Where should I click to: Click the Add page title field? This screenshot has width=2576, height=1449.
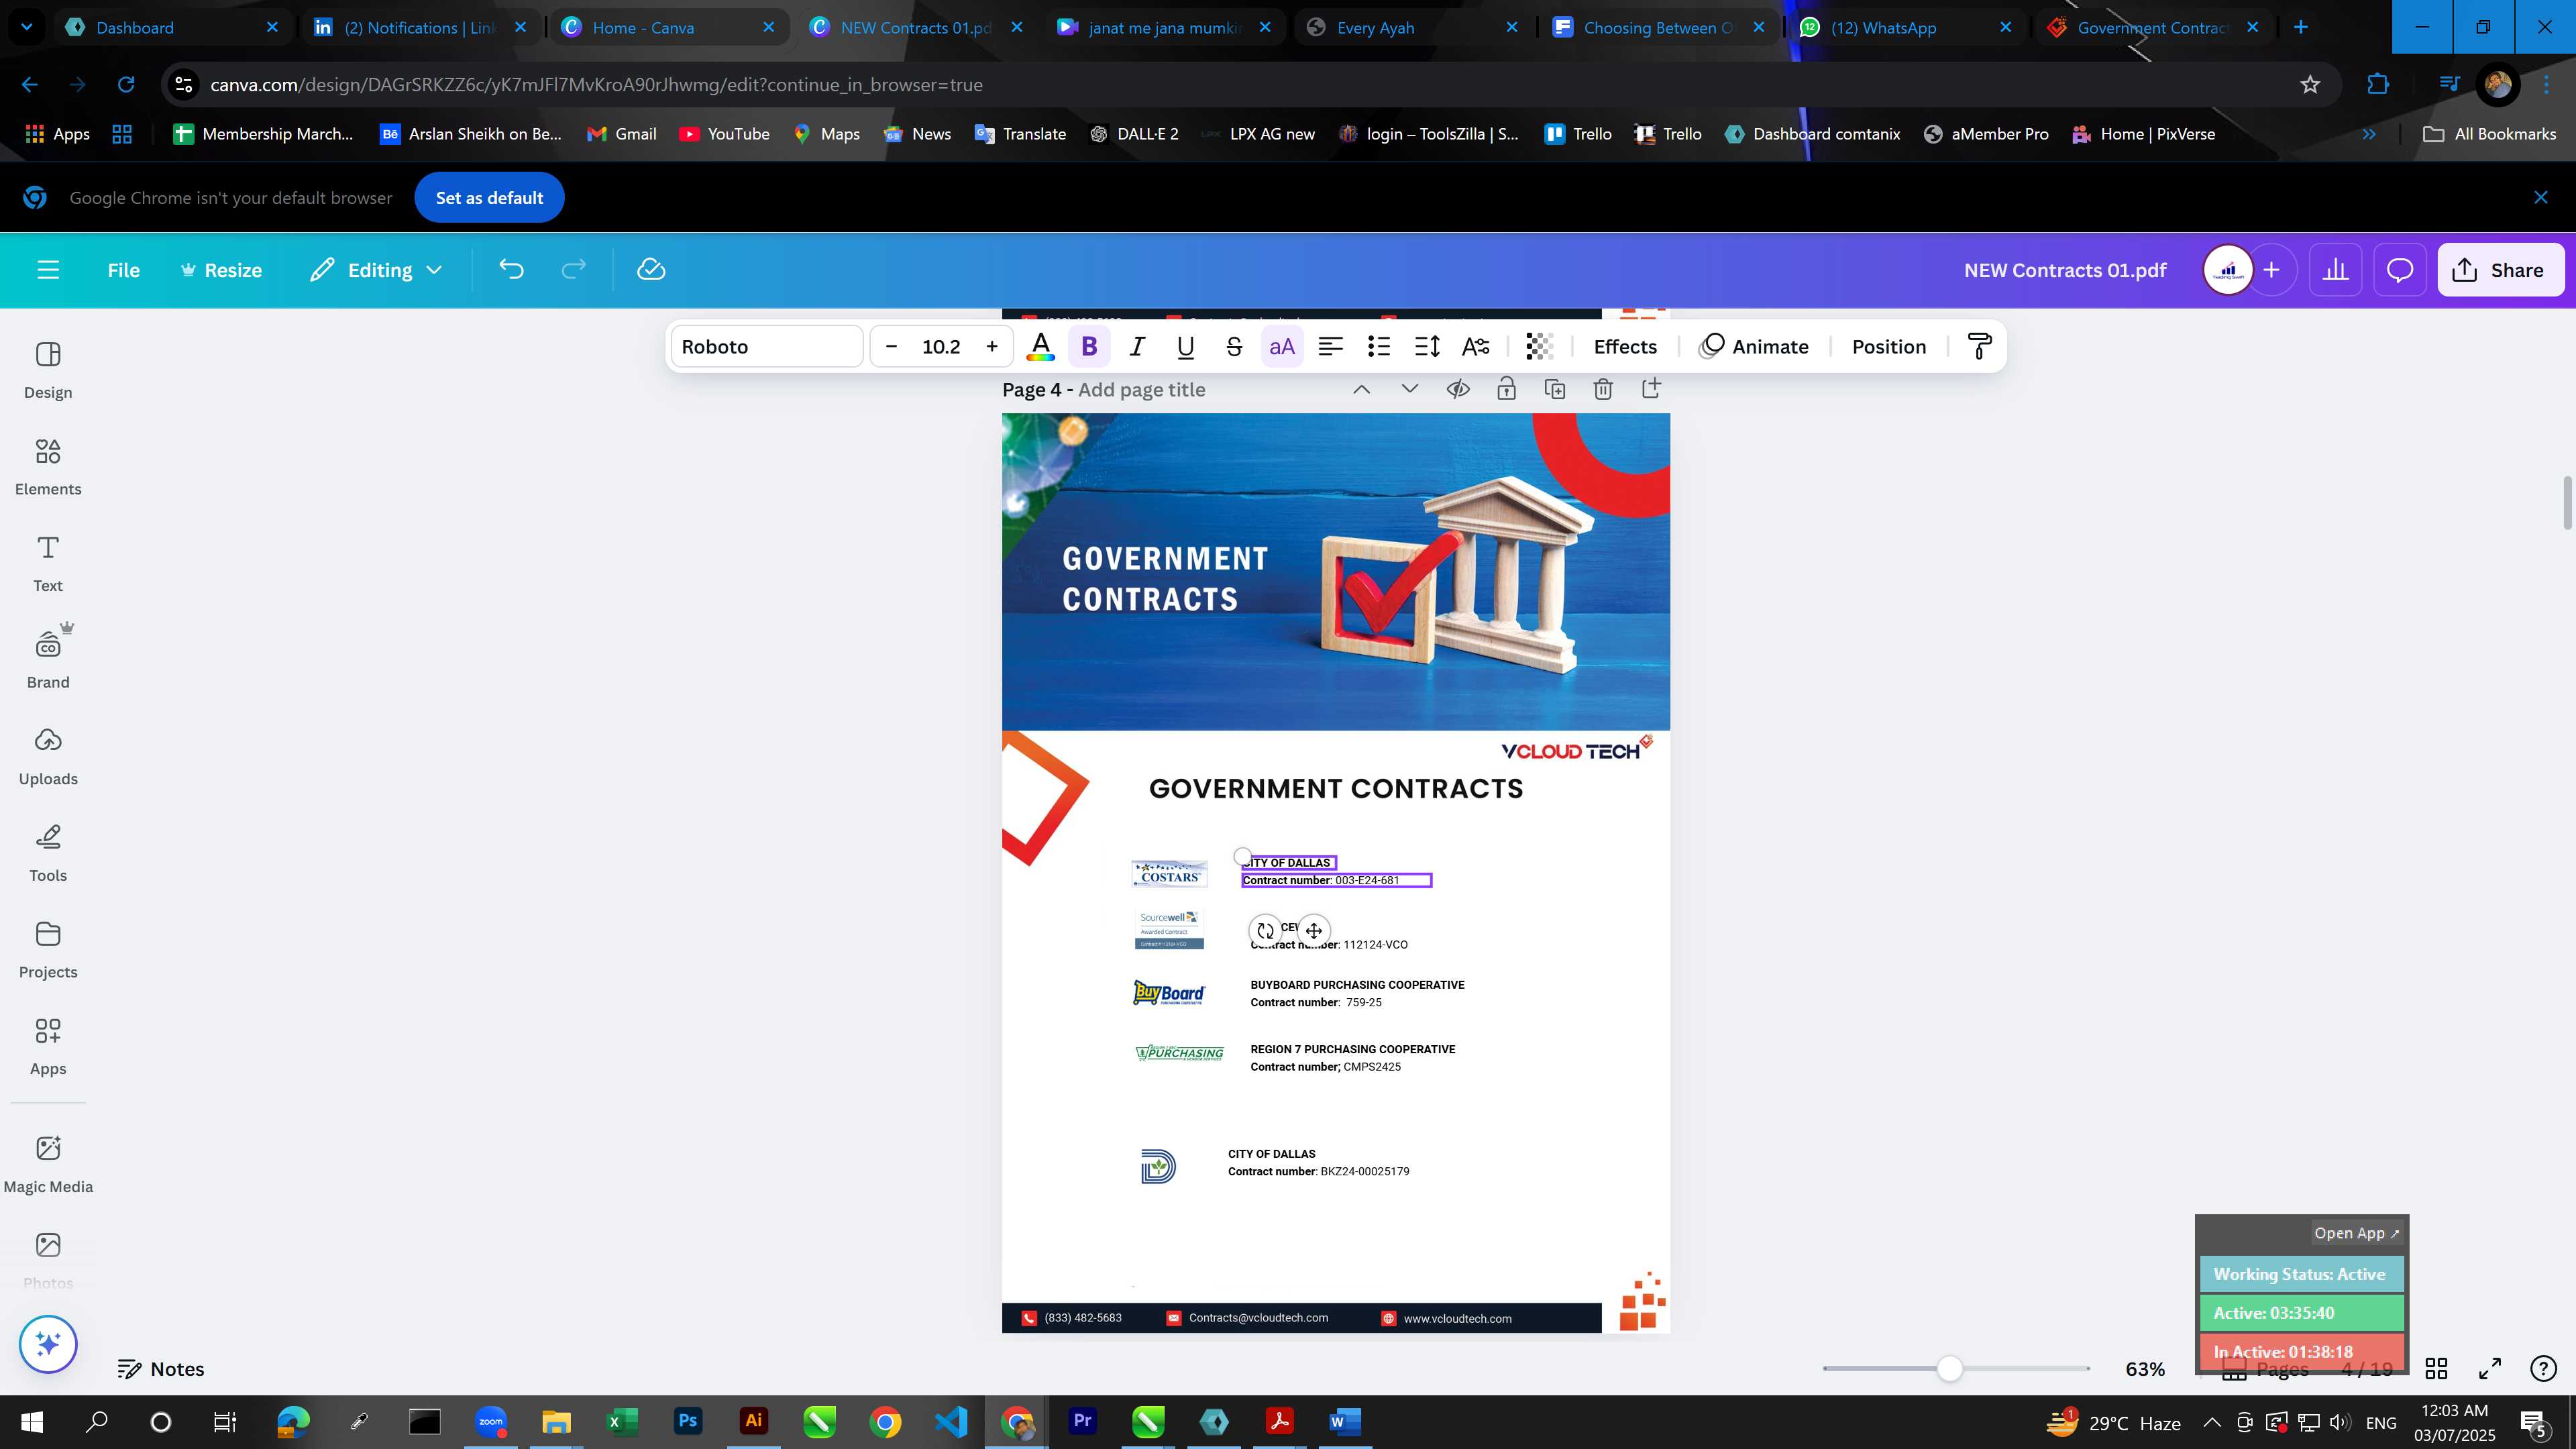1142,390
